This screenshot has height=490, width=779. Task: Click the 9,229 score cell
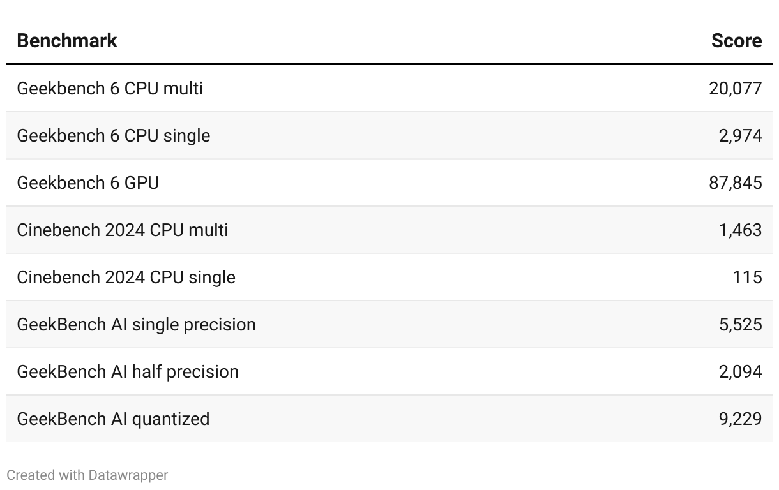(x=740, y=419)
